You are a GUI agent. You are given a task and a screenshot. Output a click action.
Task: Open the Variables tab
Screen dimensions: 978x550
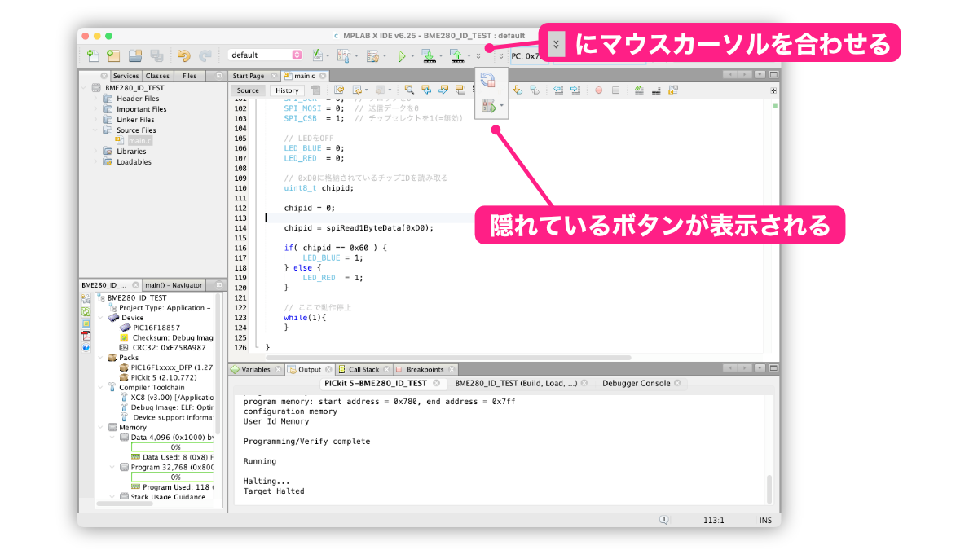255,369
